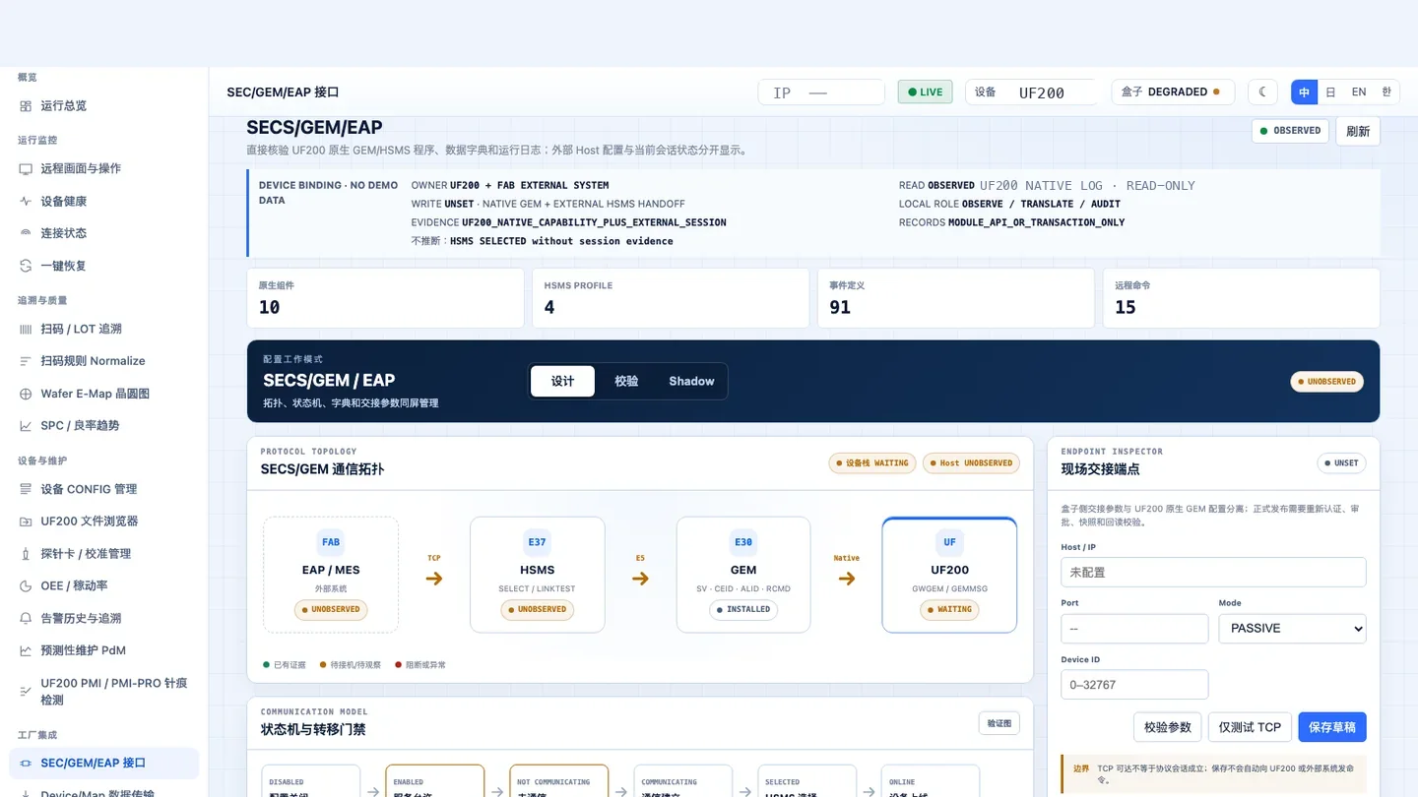Click the 事件定义 91 stat card
Screen dimensions: 1418x797
(x=956, y=298)
